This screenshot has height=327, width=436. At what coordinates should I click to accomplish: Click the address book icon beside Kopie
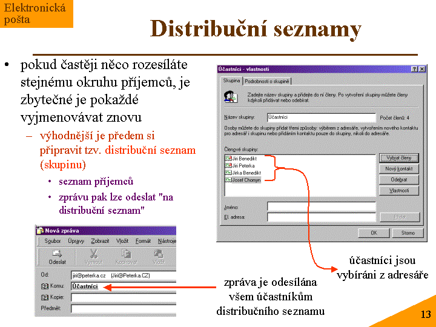coord(44,297)
